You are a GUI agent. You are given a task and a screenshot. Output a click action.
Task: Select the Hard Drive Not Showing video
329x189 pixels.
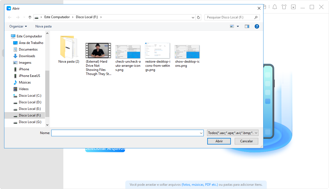[x=98, y=51]
